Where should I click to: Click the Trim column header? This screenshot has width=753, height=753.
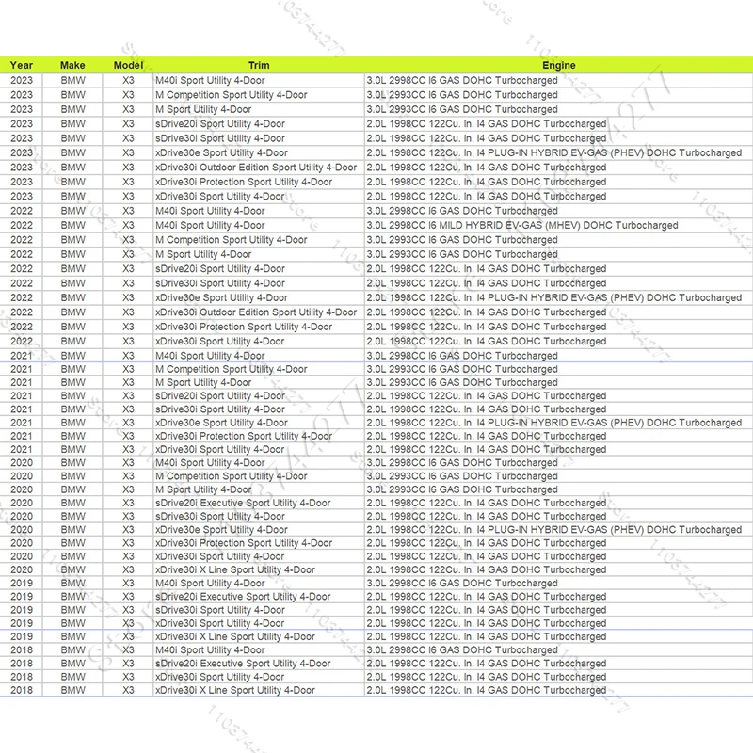point(259,65)
